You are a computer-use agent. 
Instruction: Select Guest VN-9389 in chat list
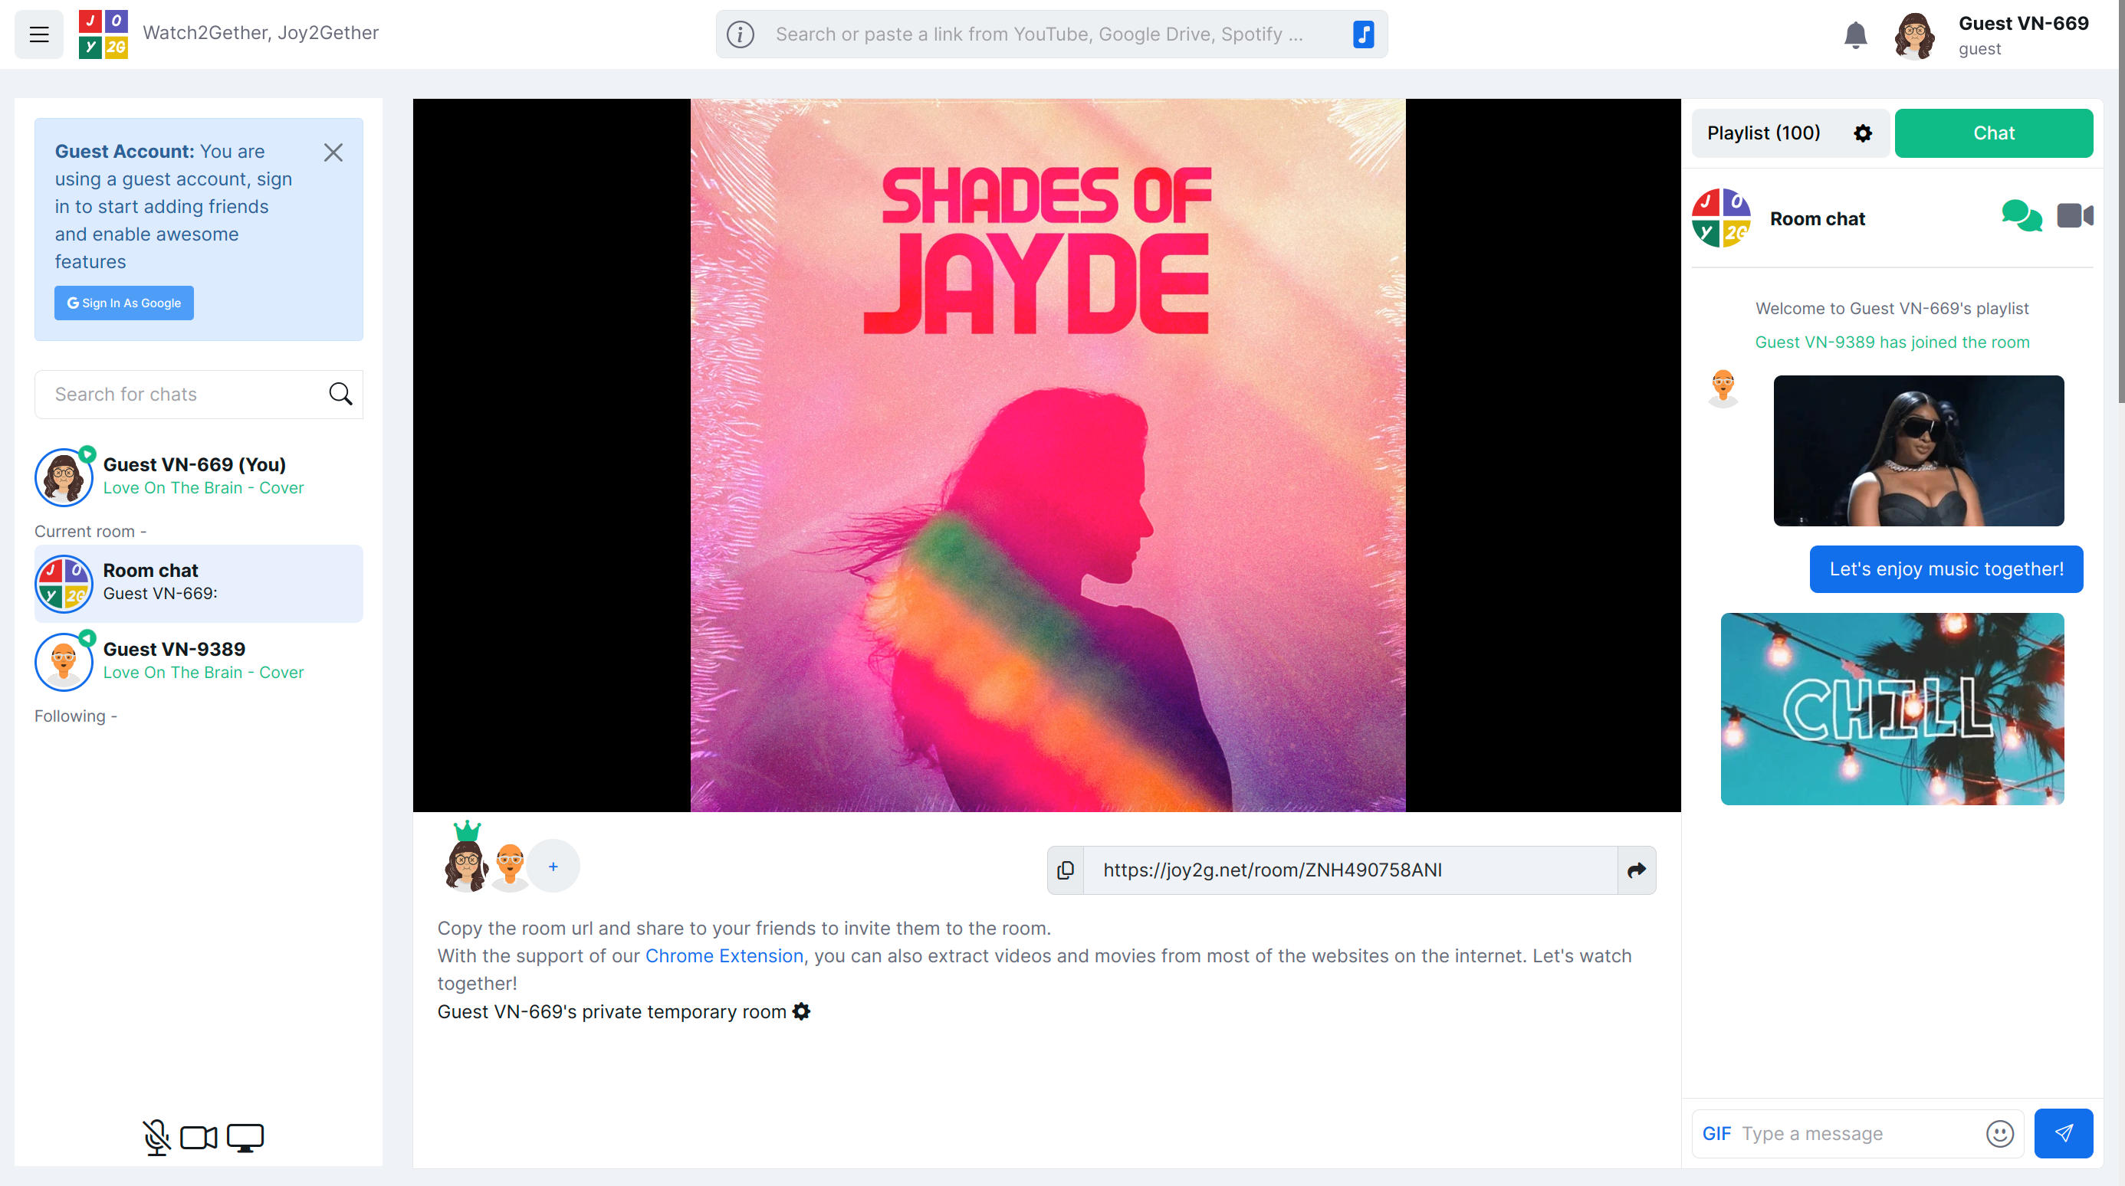click(198, 660)
